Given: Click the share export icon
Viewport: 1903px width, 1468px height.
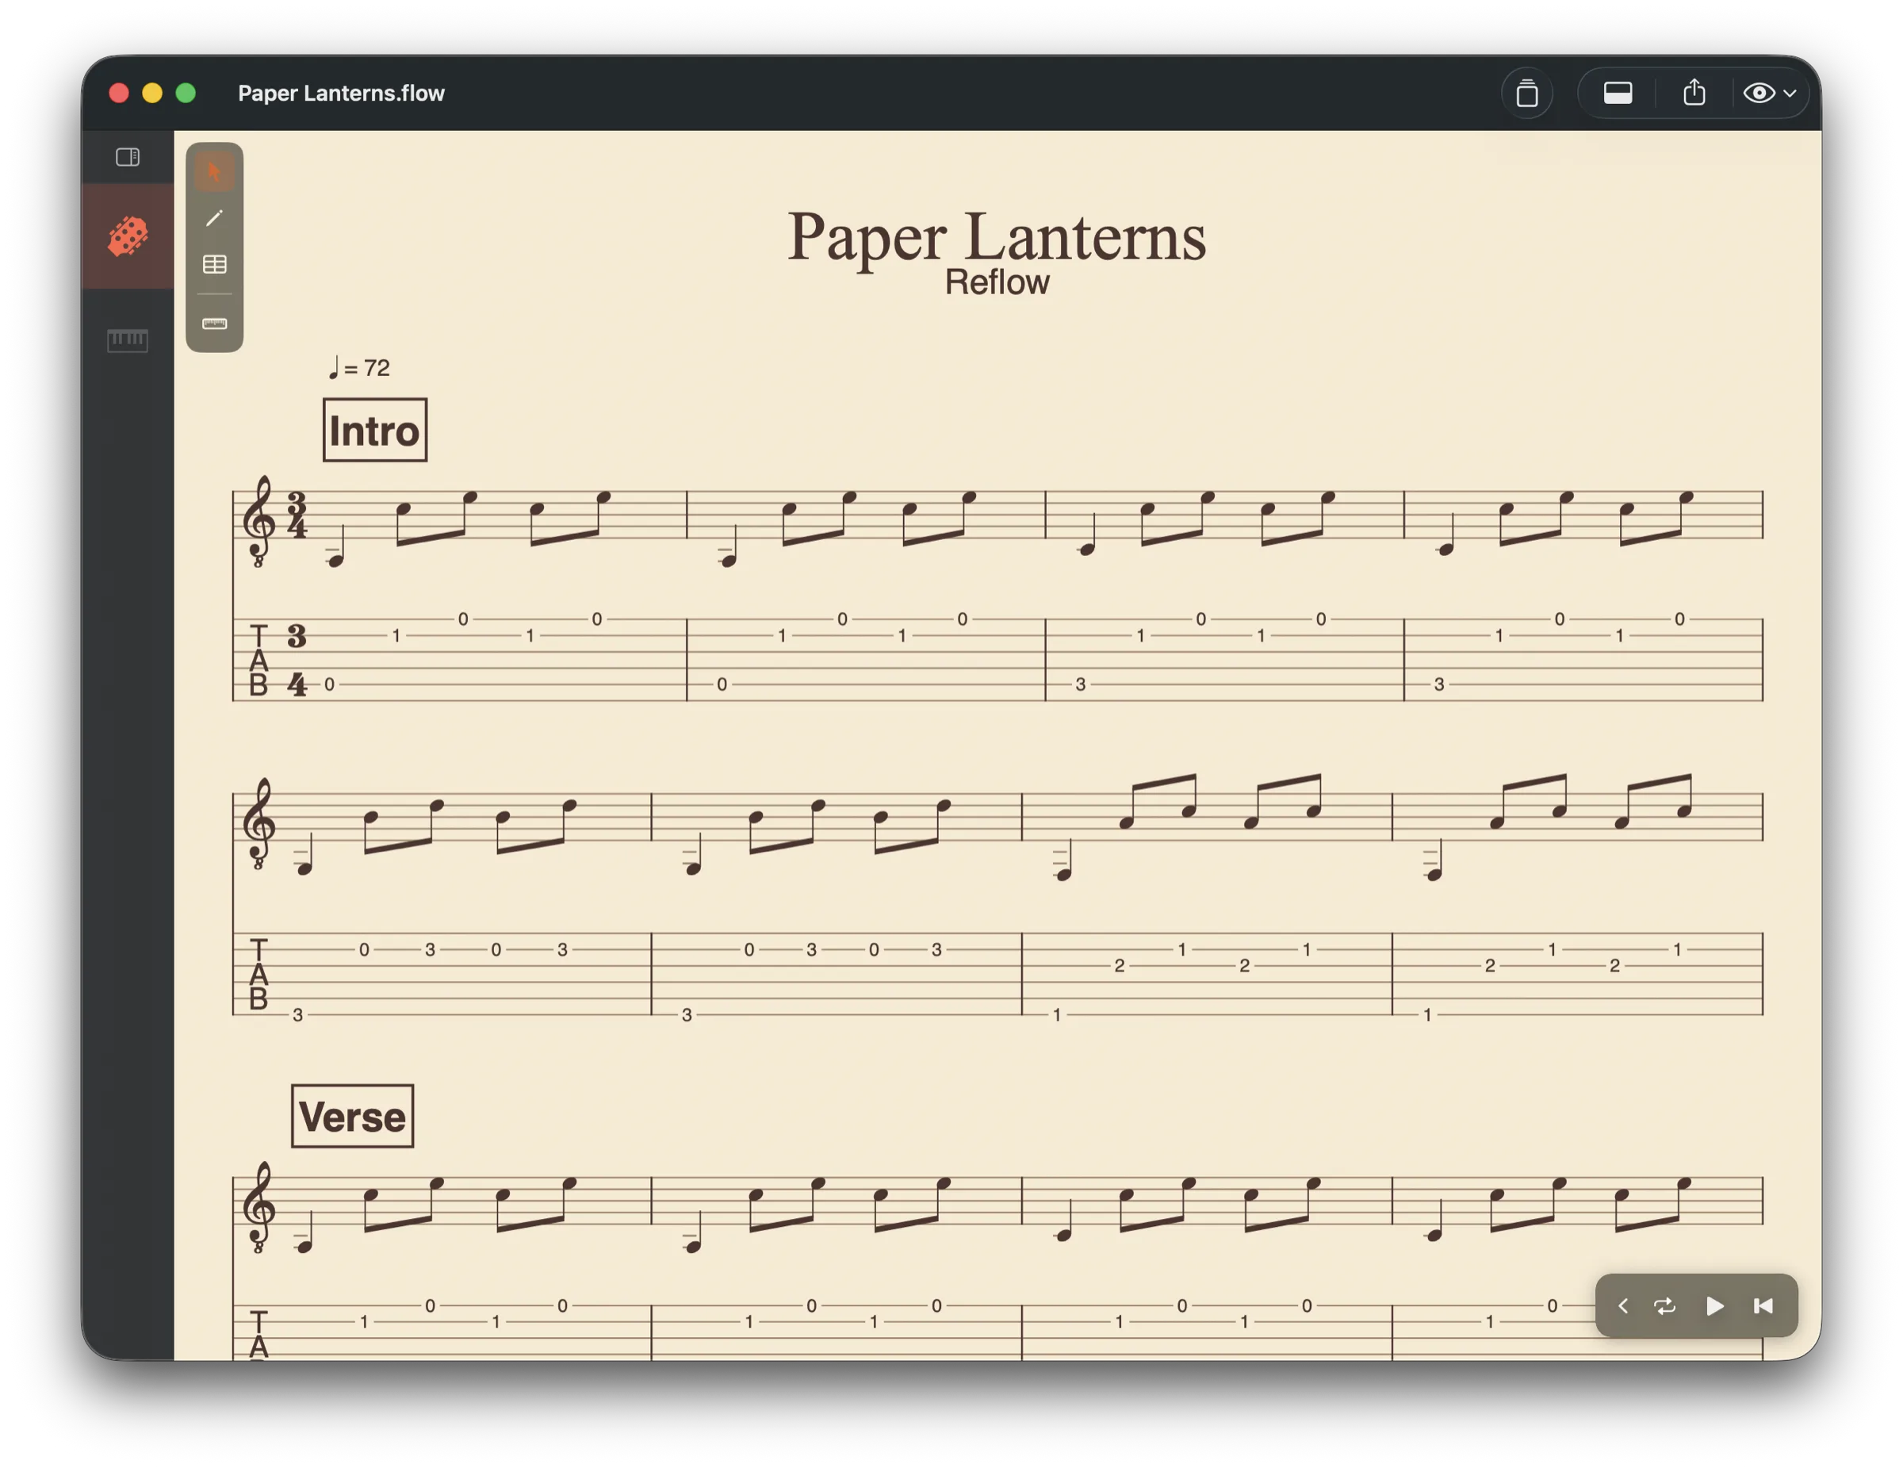Looking at the screenshot, I should point(1694,91).
